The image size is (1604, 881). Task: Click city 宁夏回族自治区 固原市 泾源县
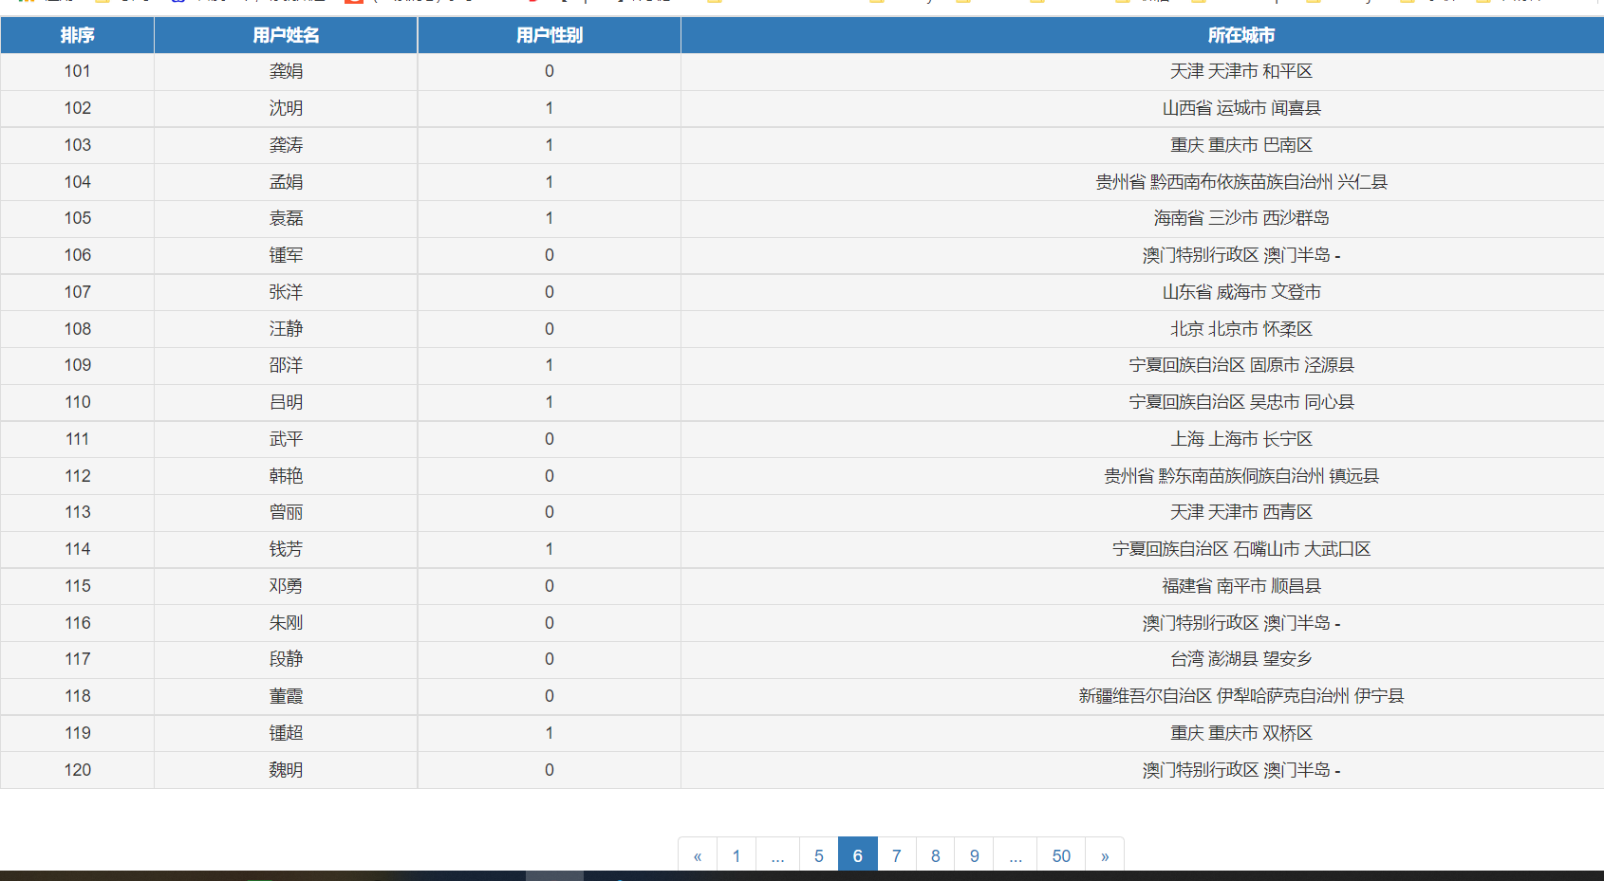click(1241, 365)
